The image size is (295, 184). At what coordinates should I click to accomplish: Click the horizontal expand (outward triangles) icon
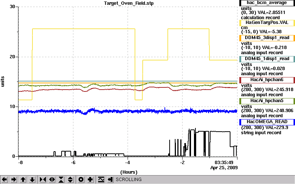[52, 180]
